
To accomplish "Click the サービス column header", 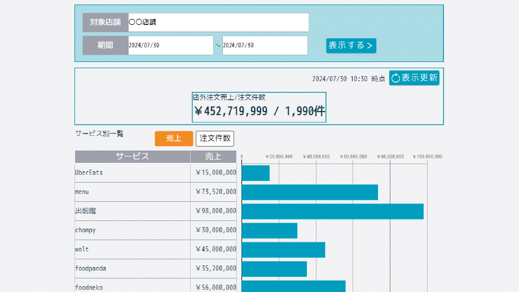I will tap(132, 157).
